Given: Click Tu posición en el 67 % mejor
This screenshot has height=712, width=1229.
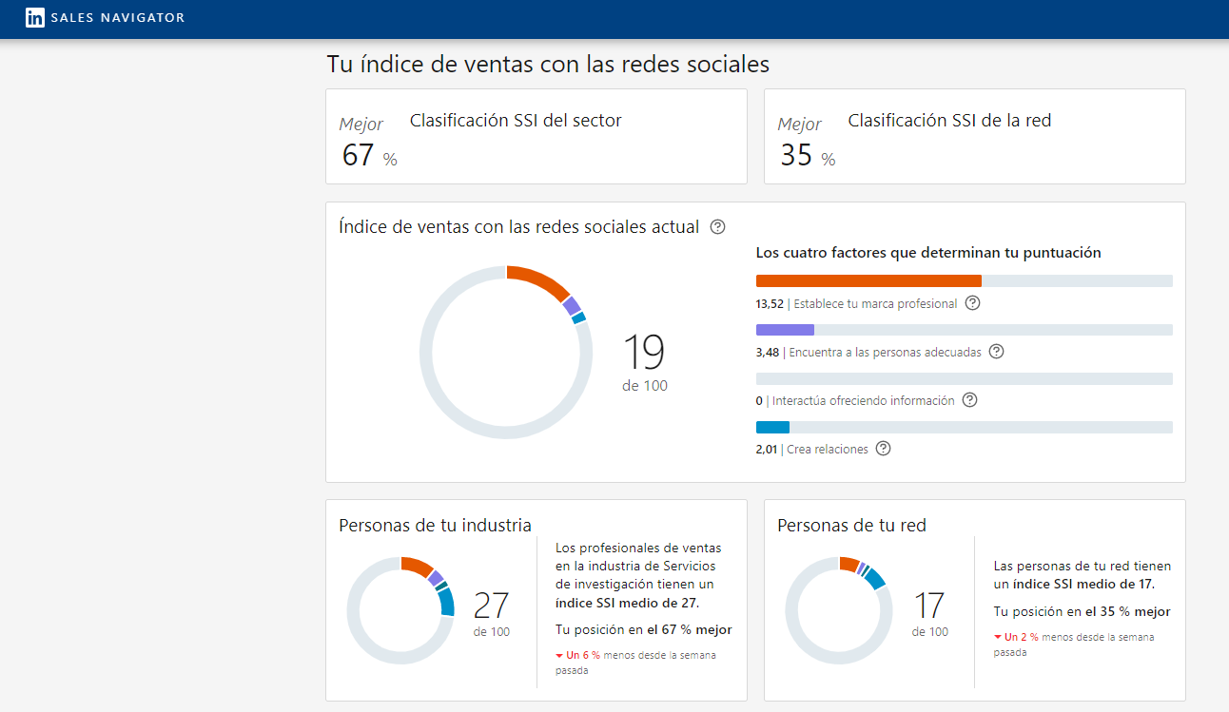Looking at the screenshot, I should (x=643, y=629).
